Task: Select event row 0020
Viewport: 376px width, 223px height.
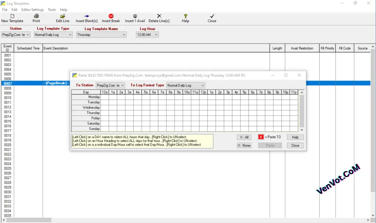Action: (x=186, y=145)
